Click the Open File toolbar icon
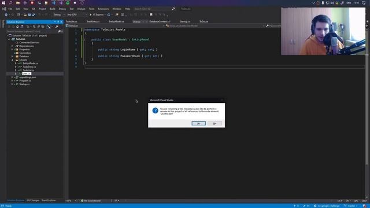Viewport: 370px width, 208px height. tap(25, 14)
